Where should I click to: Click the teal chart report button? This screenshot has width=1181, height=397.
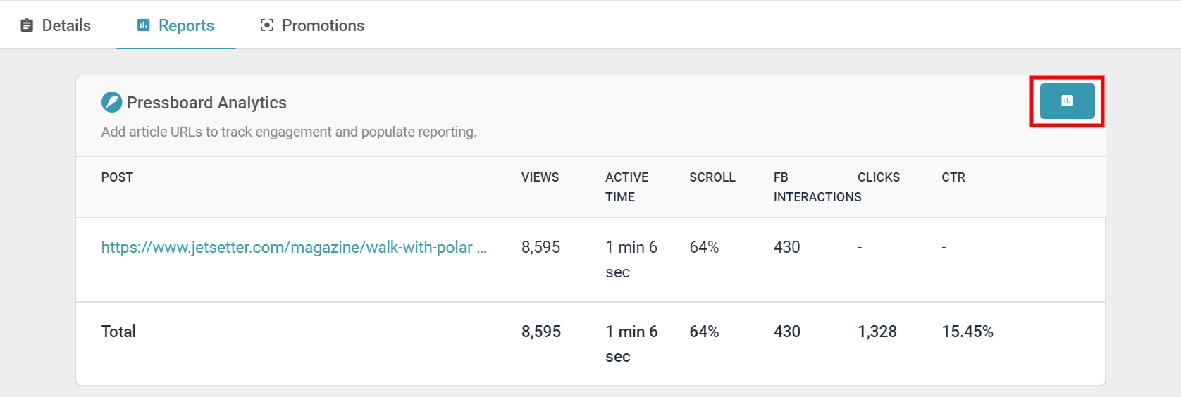pos(1067,101)
